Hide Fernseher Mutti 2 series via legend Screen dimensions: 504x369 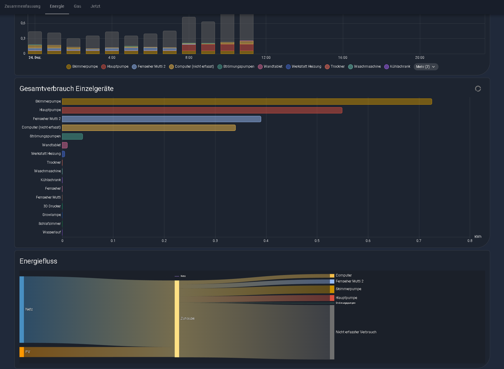(149, 67)
